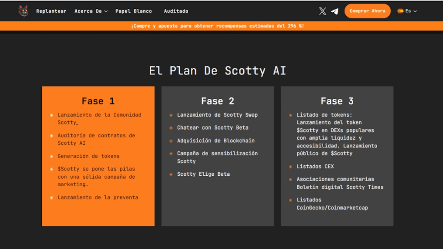
Task: Click the Scotty dog logo icon
Action: click(23, 11)
